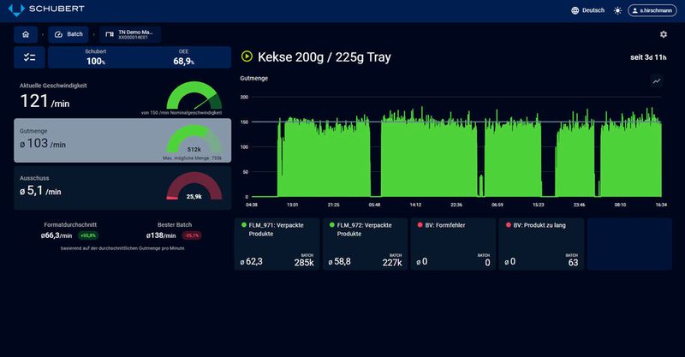Viewport: 685px width, 357px height.
Task: Select the Ausschuss metric card
Action: click(122, 187)
